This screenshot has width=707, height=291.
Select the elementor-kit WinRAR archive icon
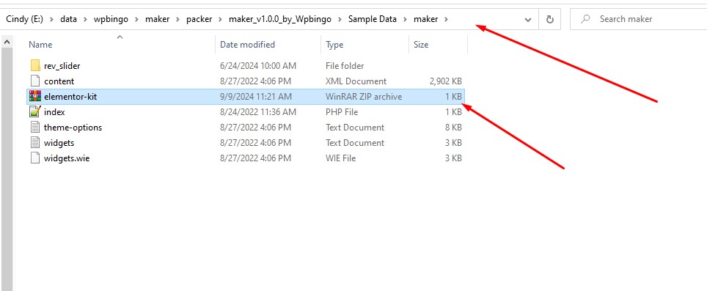35,97
